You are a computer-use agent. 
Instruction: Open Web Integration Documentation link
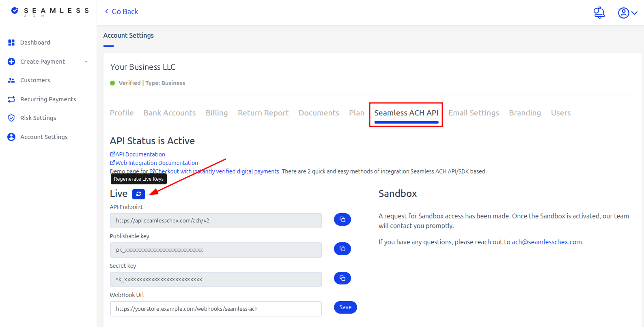click(x=154, y=163)
